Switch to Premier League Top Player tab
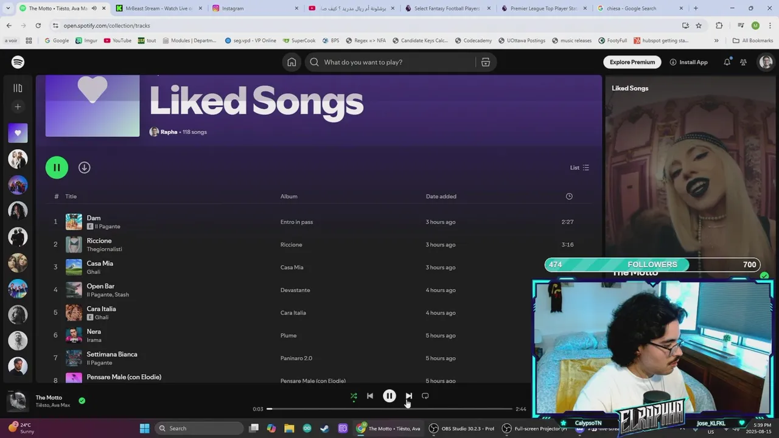This screenshot has height=438, width=779. point(543,9)
